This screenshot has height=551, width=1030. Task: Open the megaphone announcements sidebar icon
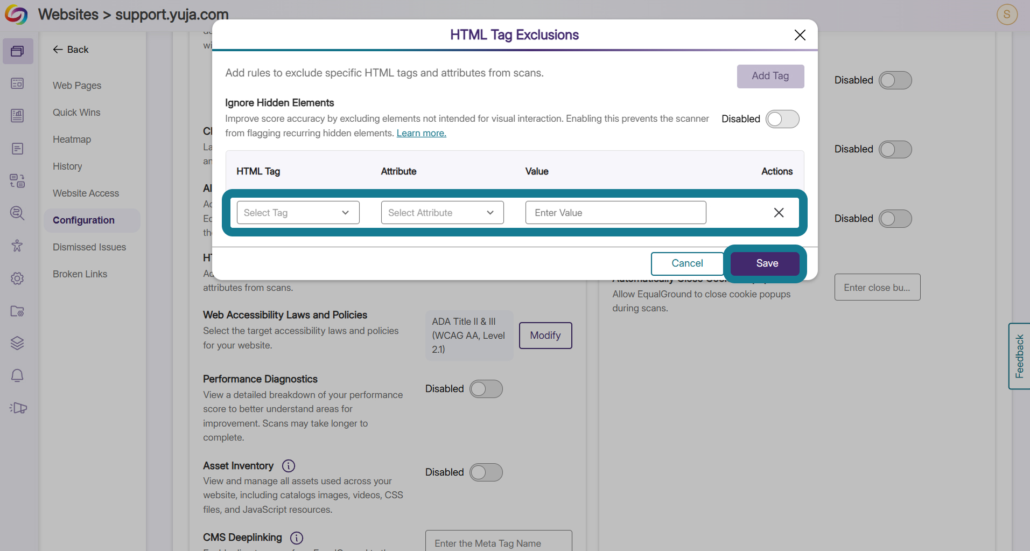click(18, 408)
